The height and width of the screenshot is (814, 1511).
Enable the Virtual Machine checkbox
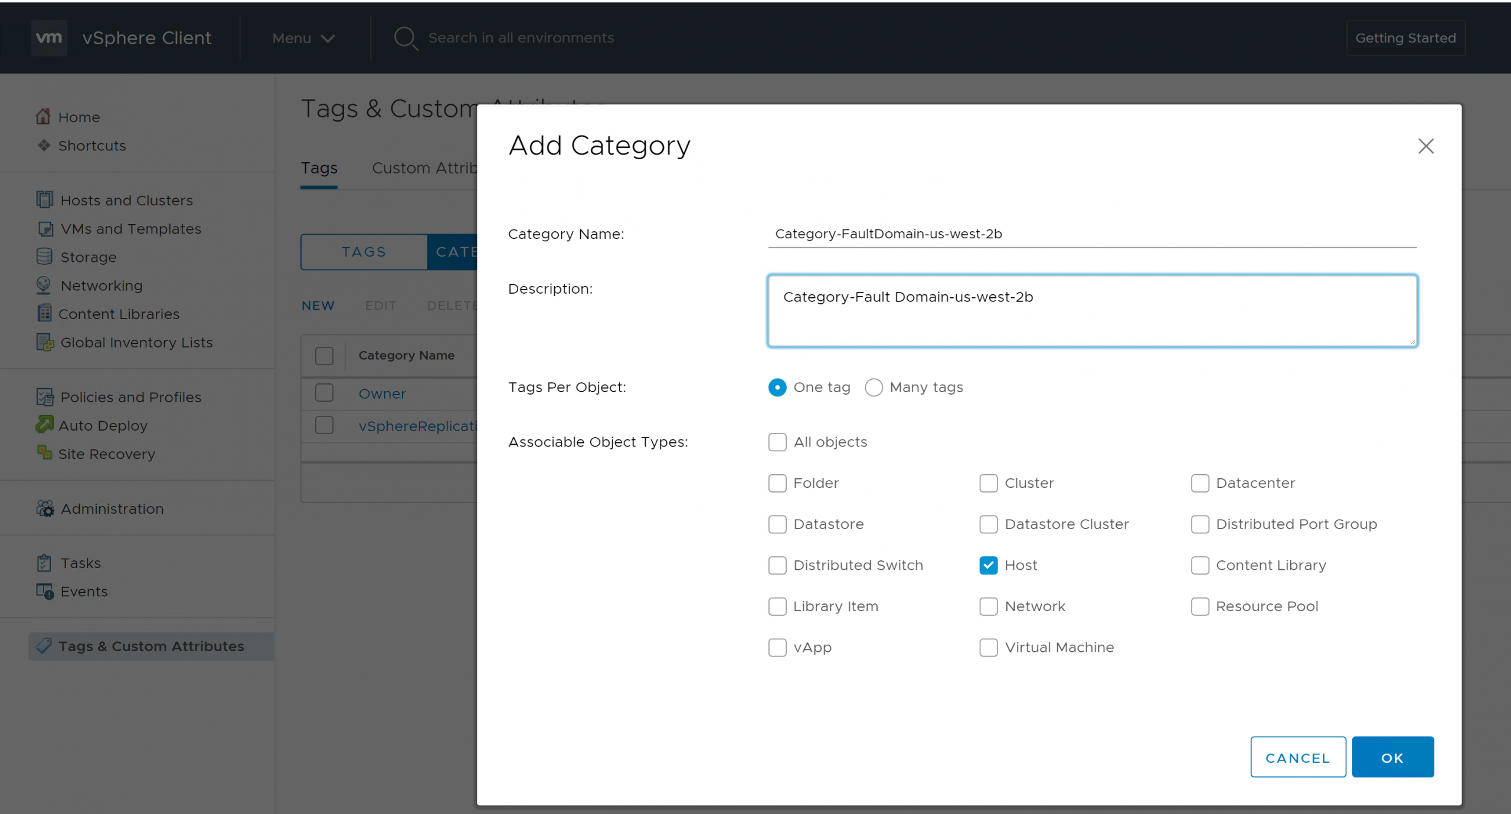tap(988, 647)
